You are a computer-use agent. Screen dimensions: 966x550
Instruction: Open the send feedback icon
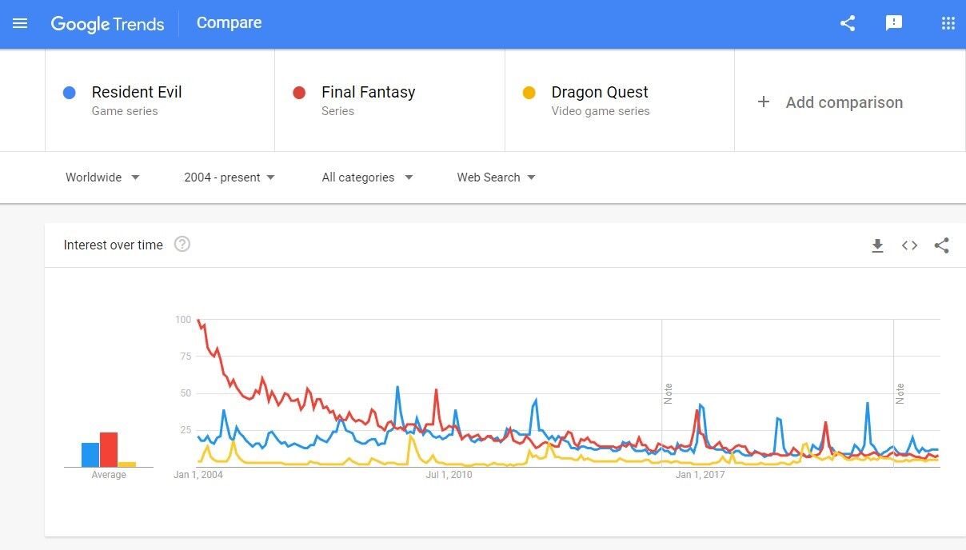coord(894,23)
